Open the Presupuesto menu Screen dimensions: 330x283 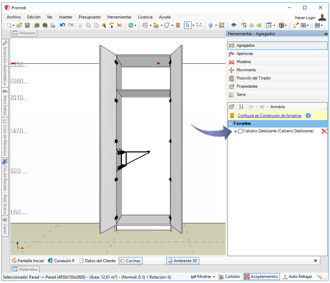(90, 17)
